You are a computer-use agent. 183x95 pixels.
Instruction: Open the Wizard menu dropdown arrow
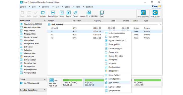pos(74,7)
